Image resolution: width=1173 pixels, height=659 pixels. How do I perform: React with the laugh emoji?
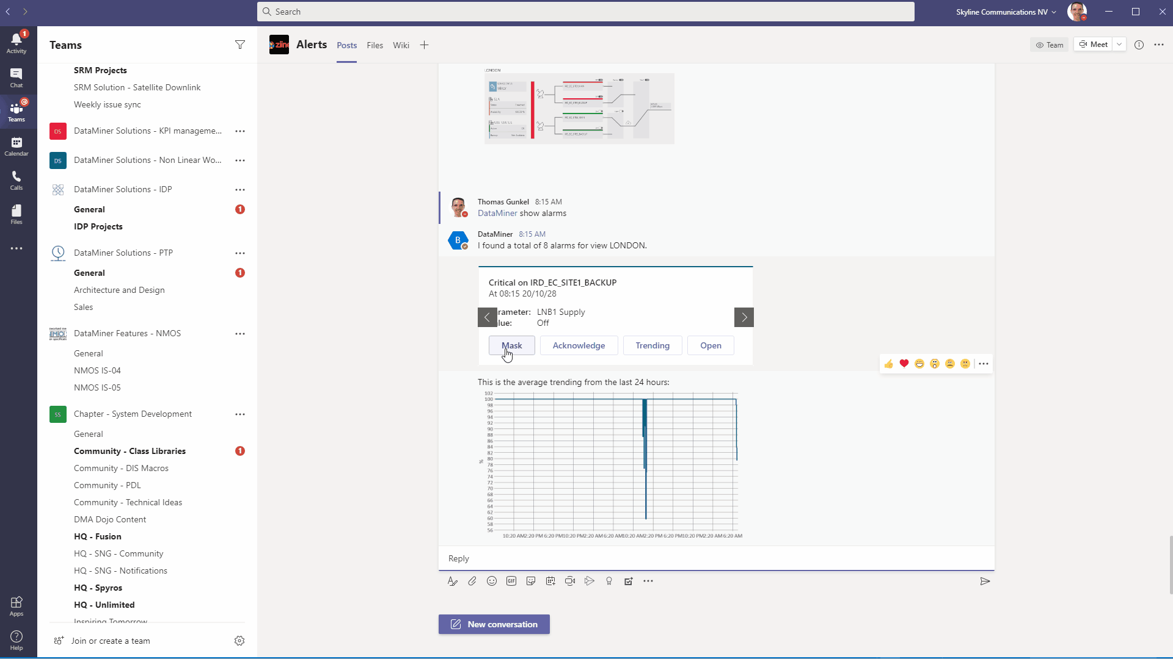[x=919, y=364]
